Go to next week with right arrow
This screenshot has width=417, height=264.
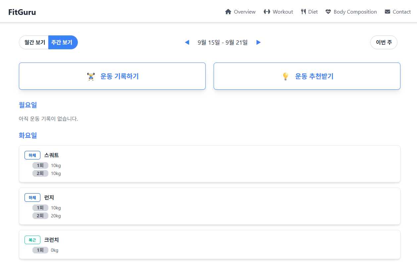click(259, 42)
